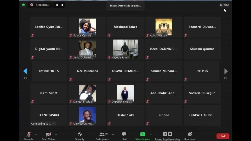
Task: Stop recording from the top recording bar
Action: [62, 5]
